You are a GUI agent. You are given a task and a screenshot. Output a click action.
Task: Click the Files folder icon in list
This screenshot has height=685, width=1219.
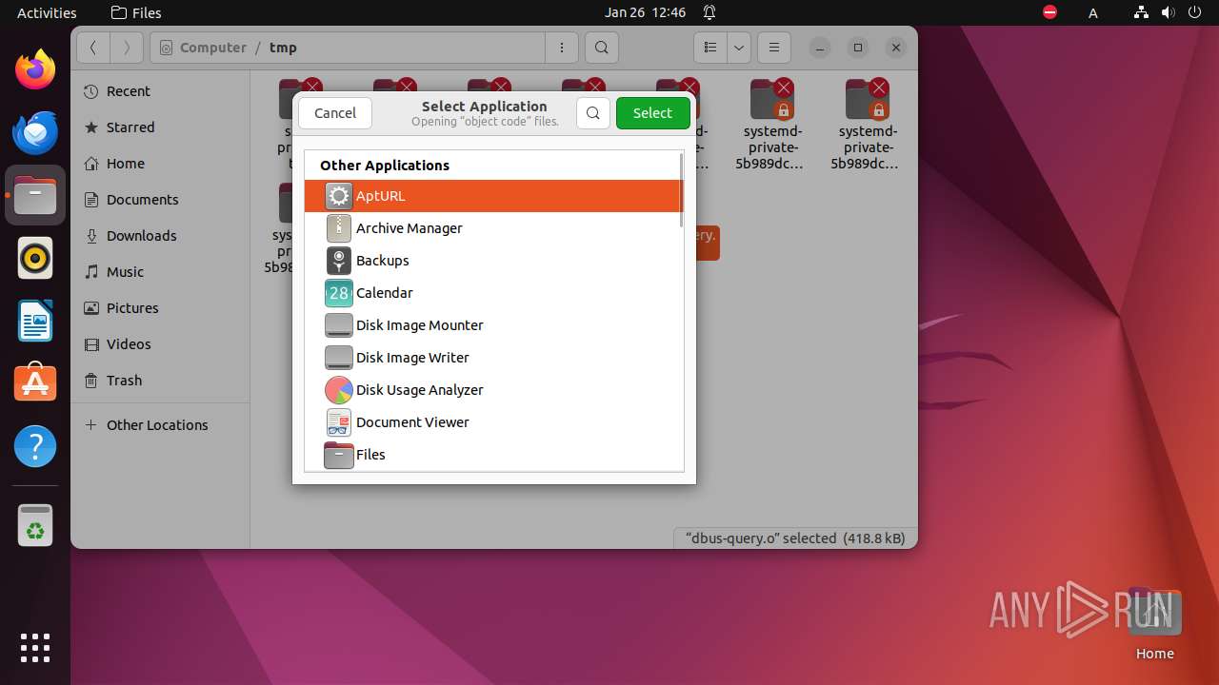(339, 455)
